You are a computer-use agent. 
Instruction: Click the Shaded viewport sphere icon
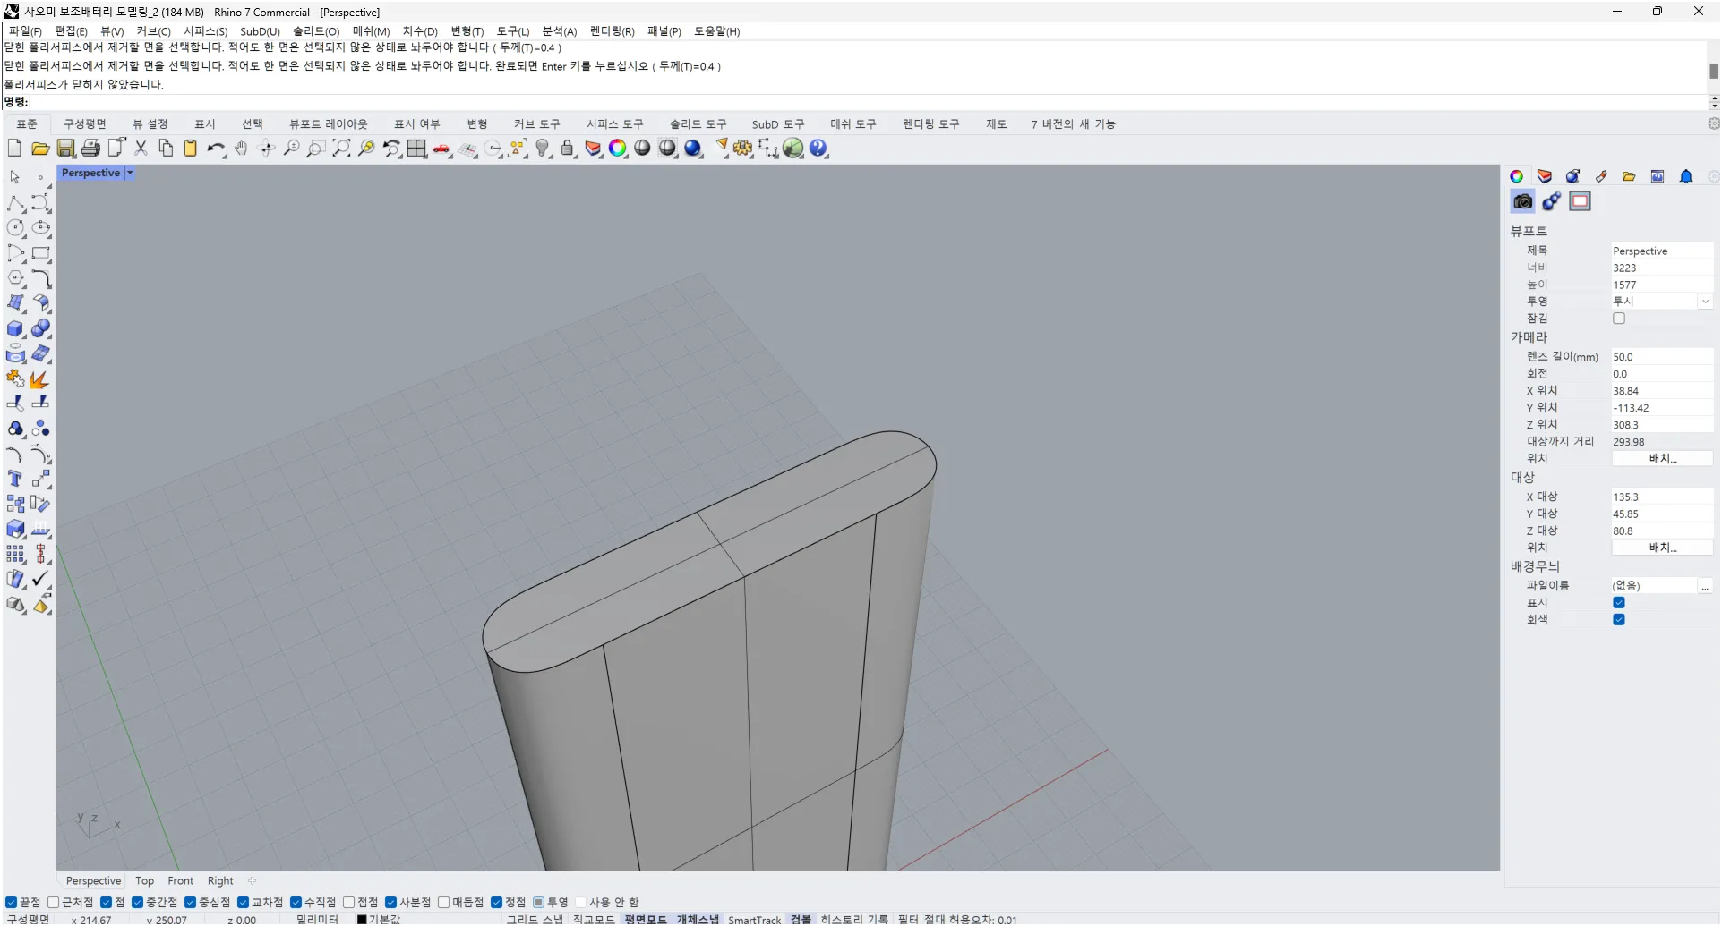pyautogui.click(x=643, y=149)
